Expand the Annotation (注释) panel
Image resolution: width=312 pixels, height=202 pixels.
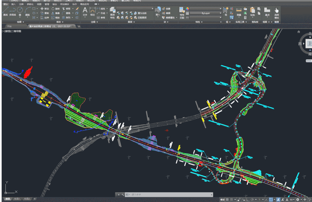click(94, 22)
